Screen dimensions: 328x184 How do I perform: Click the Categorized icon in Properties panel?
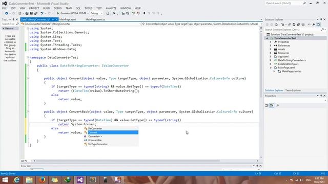pos(266,106)
